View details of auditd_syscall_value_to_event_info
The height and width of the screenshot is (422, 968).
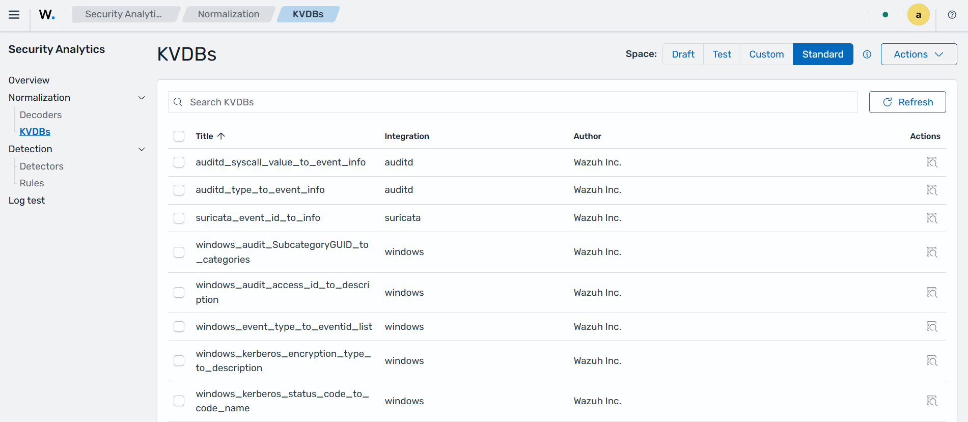click(x=932, y=162)
